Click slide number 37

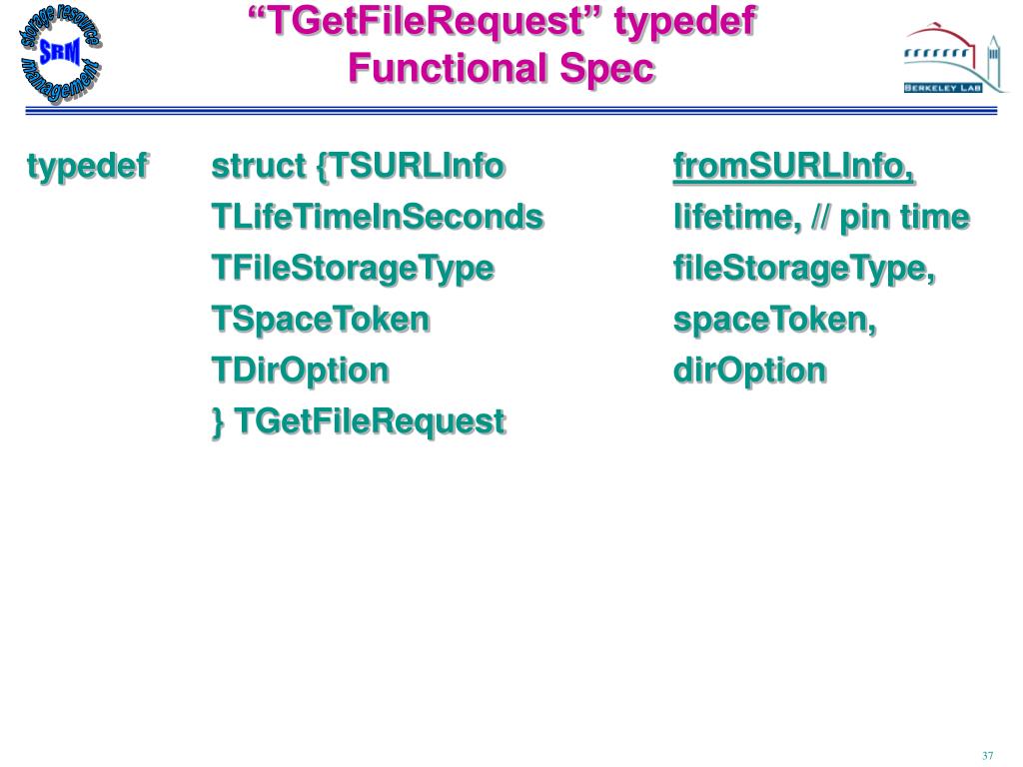point(987,755)
